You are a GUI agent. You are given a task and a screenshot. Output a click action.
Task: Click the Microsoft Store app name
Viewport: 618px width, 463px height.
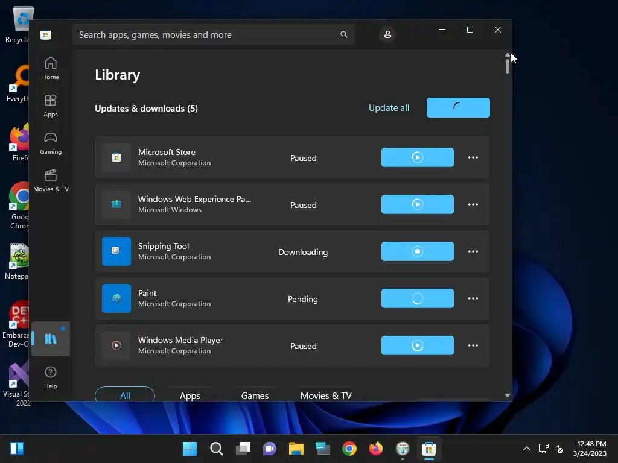[167, 152]
